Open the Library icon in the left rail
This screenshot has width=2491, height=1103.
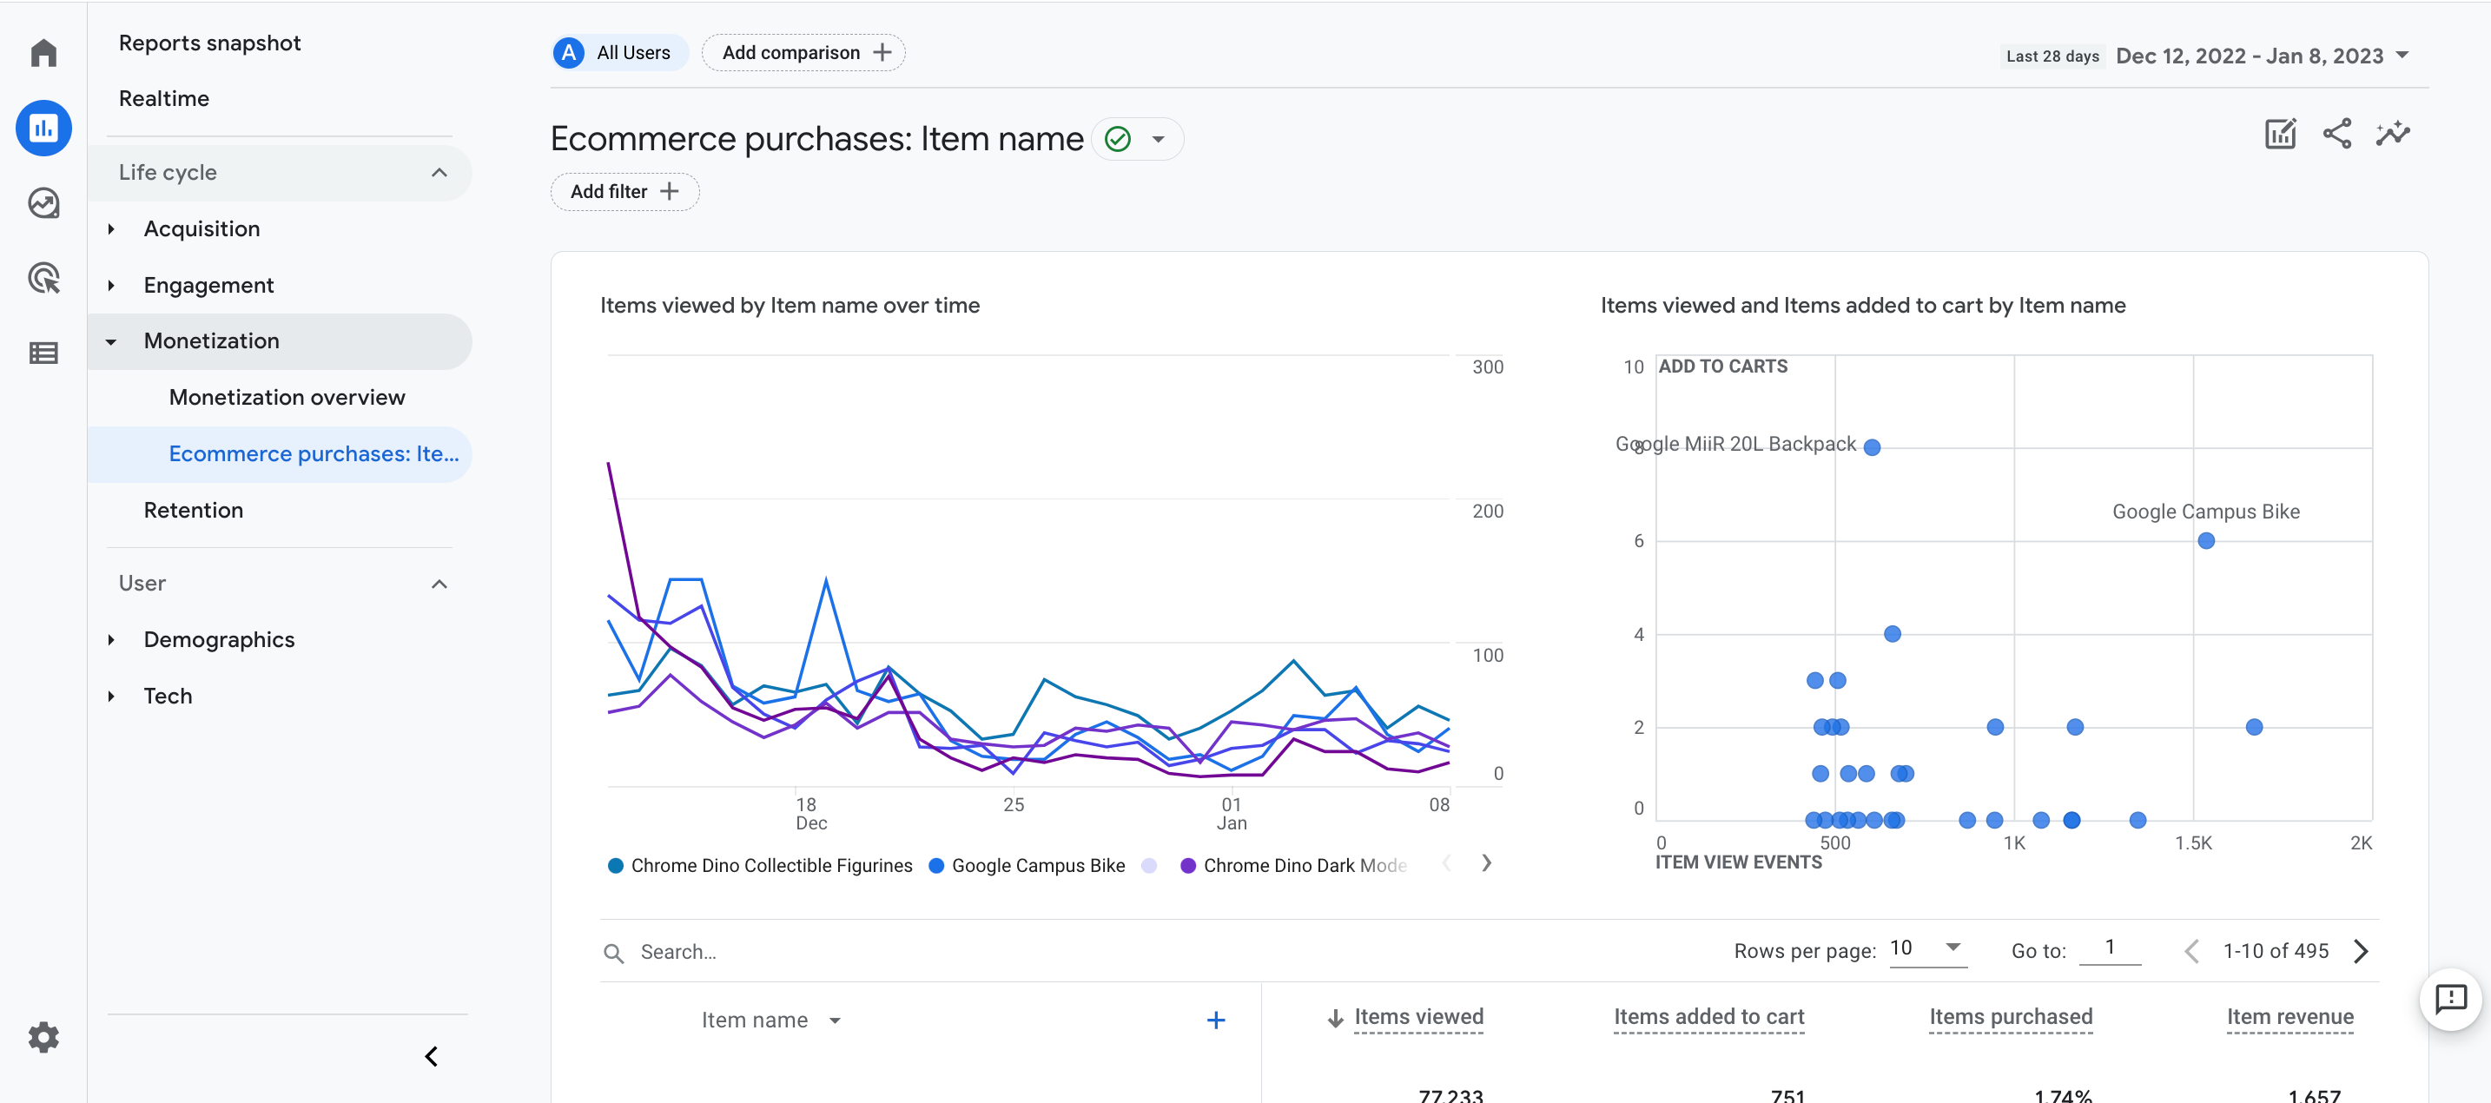tap(43, 353)
